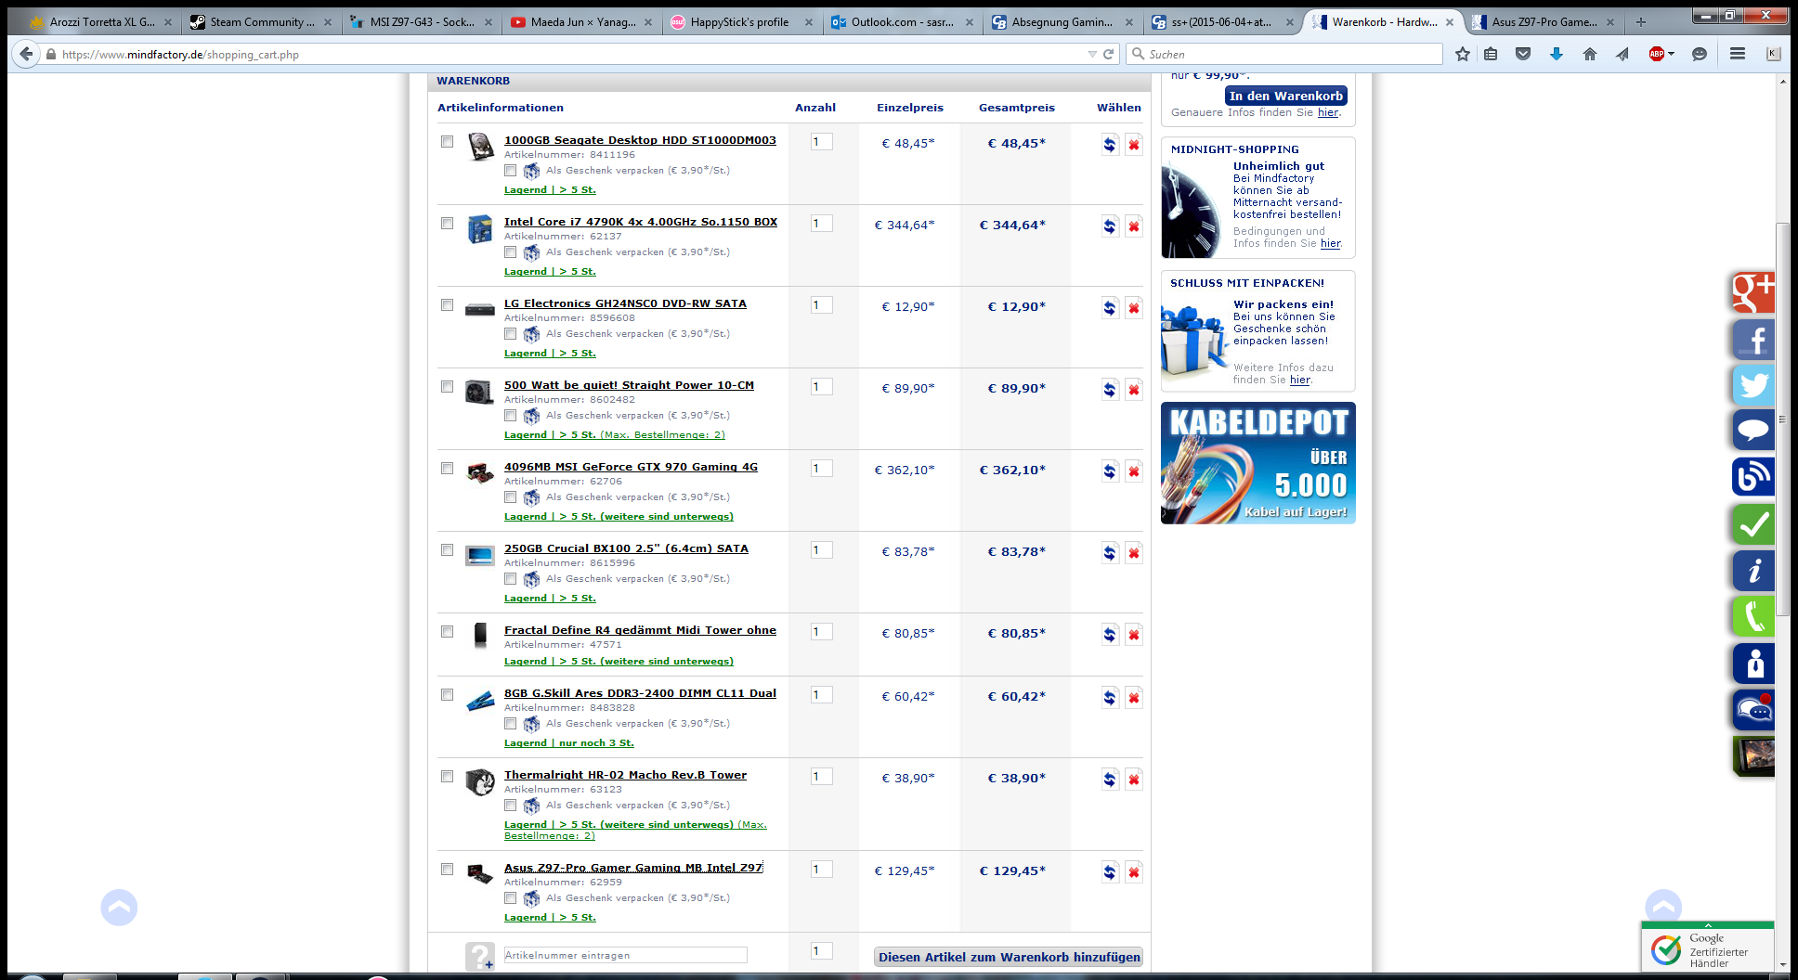
Task: Open the Thermalright HR-02 Macho Rev.B link
Action: click(x=625, y=775)
